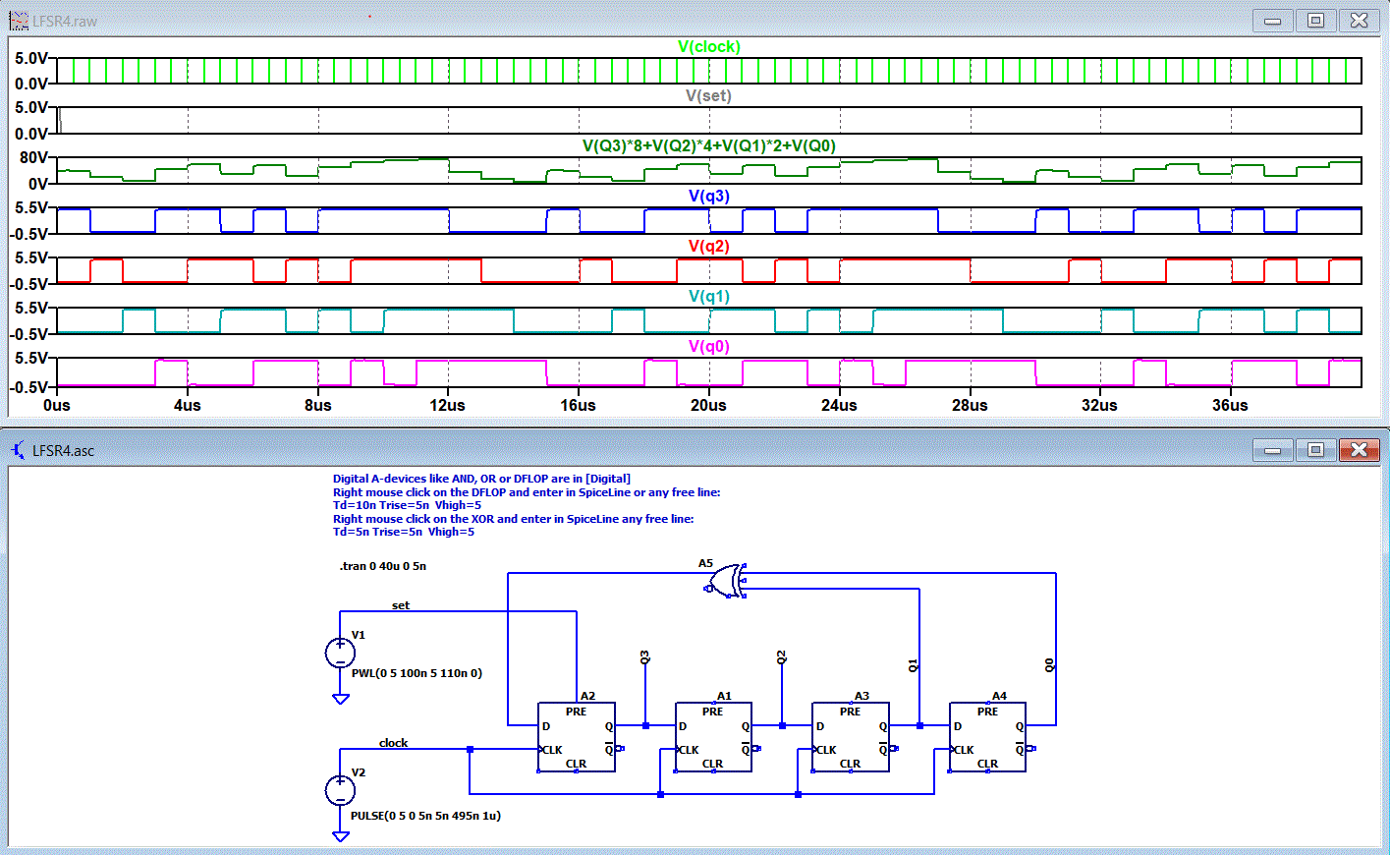
Task: Click the 'set' net label
Action: (x=401, y=605)
